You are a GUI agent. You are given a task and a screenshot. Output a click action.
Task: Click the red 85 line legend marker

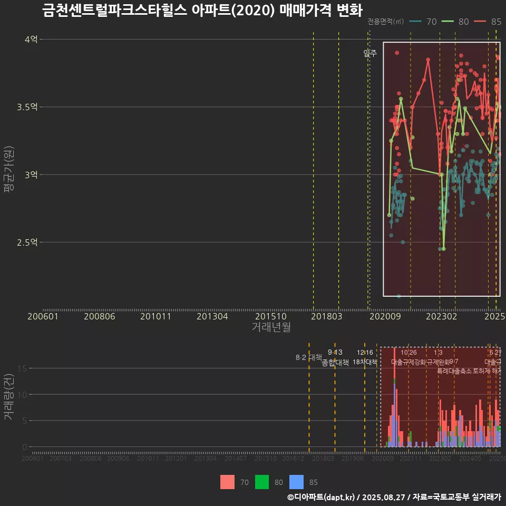[480, 21]
